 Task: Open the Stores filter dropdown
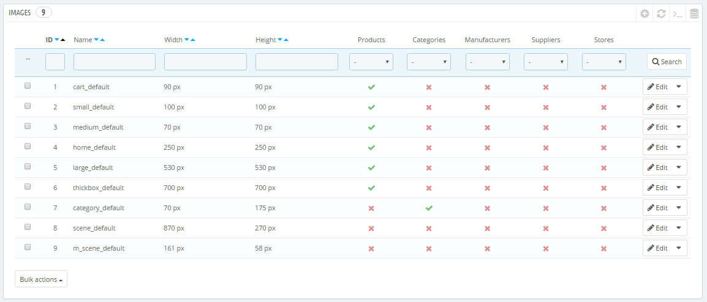pos(603,62)
